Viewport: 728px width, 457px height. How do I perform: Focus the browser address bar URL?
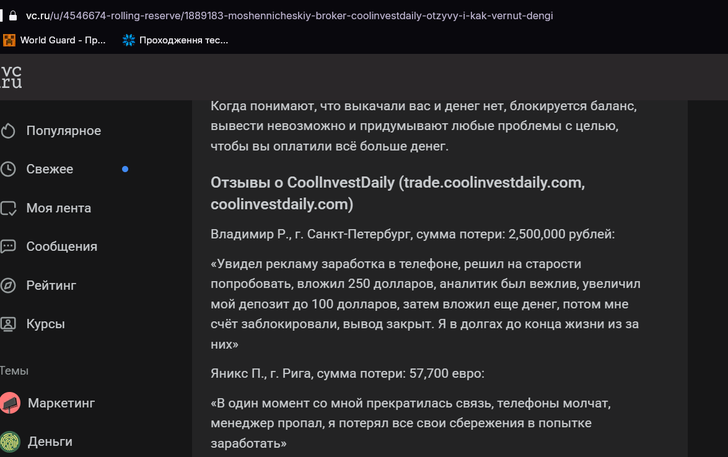pos(289,15)
